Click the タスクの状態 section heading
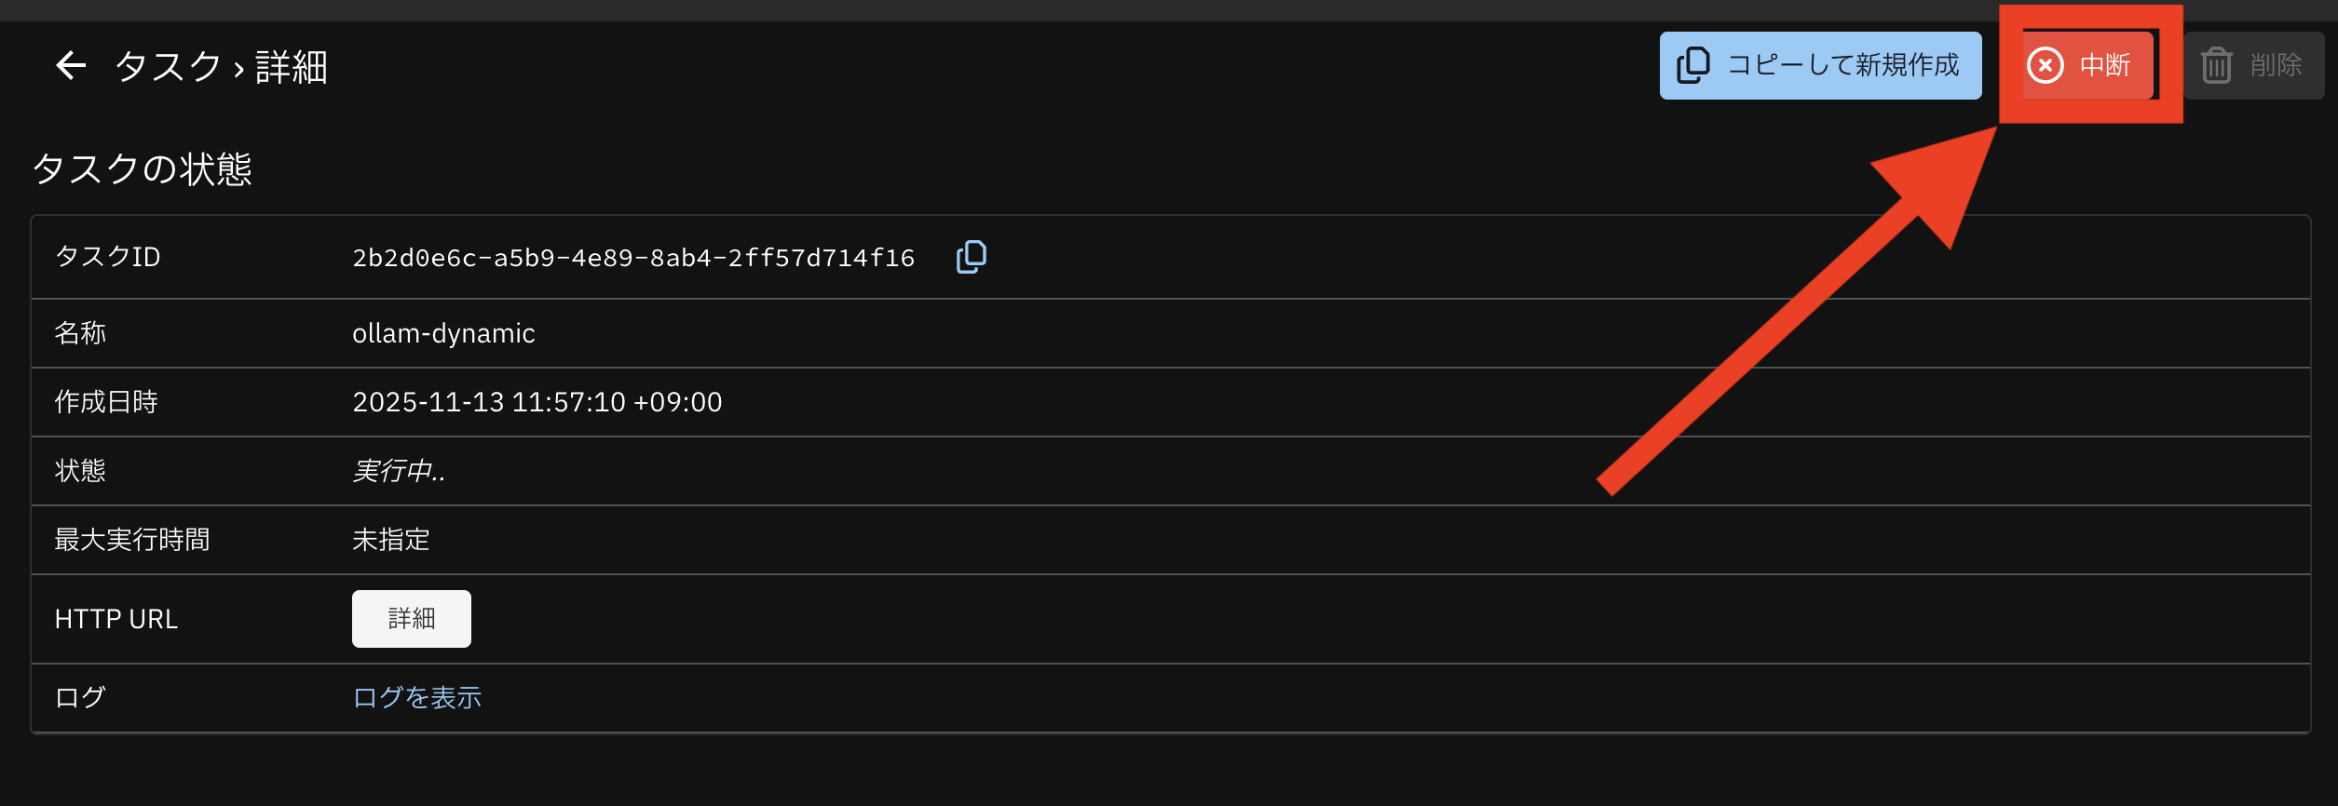This screenshot has width=2338, height=806. pyautogui.click(x=142, y=169)
